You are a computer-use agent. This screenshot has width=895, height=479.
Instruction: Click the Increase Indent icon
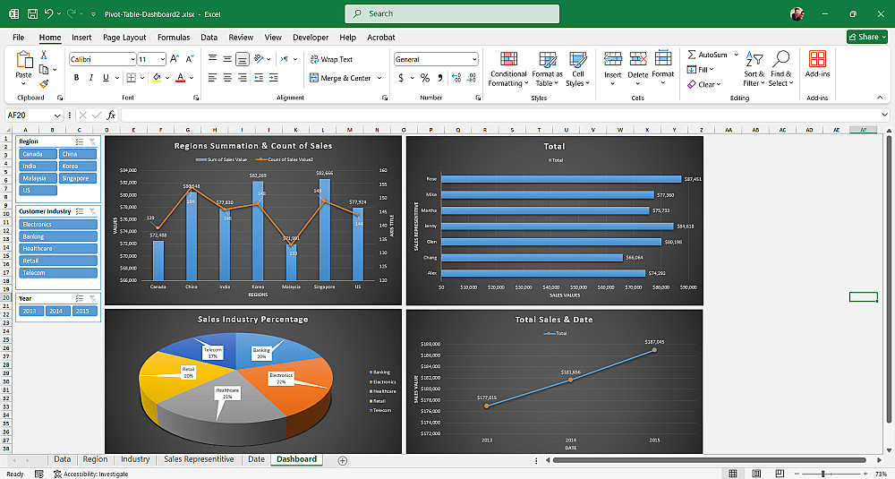click(273, 78)
